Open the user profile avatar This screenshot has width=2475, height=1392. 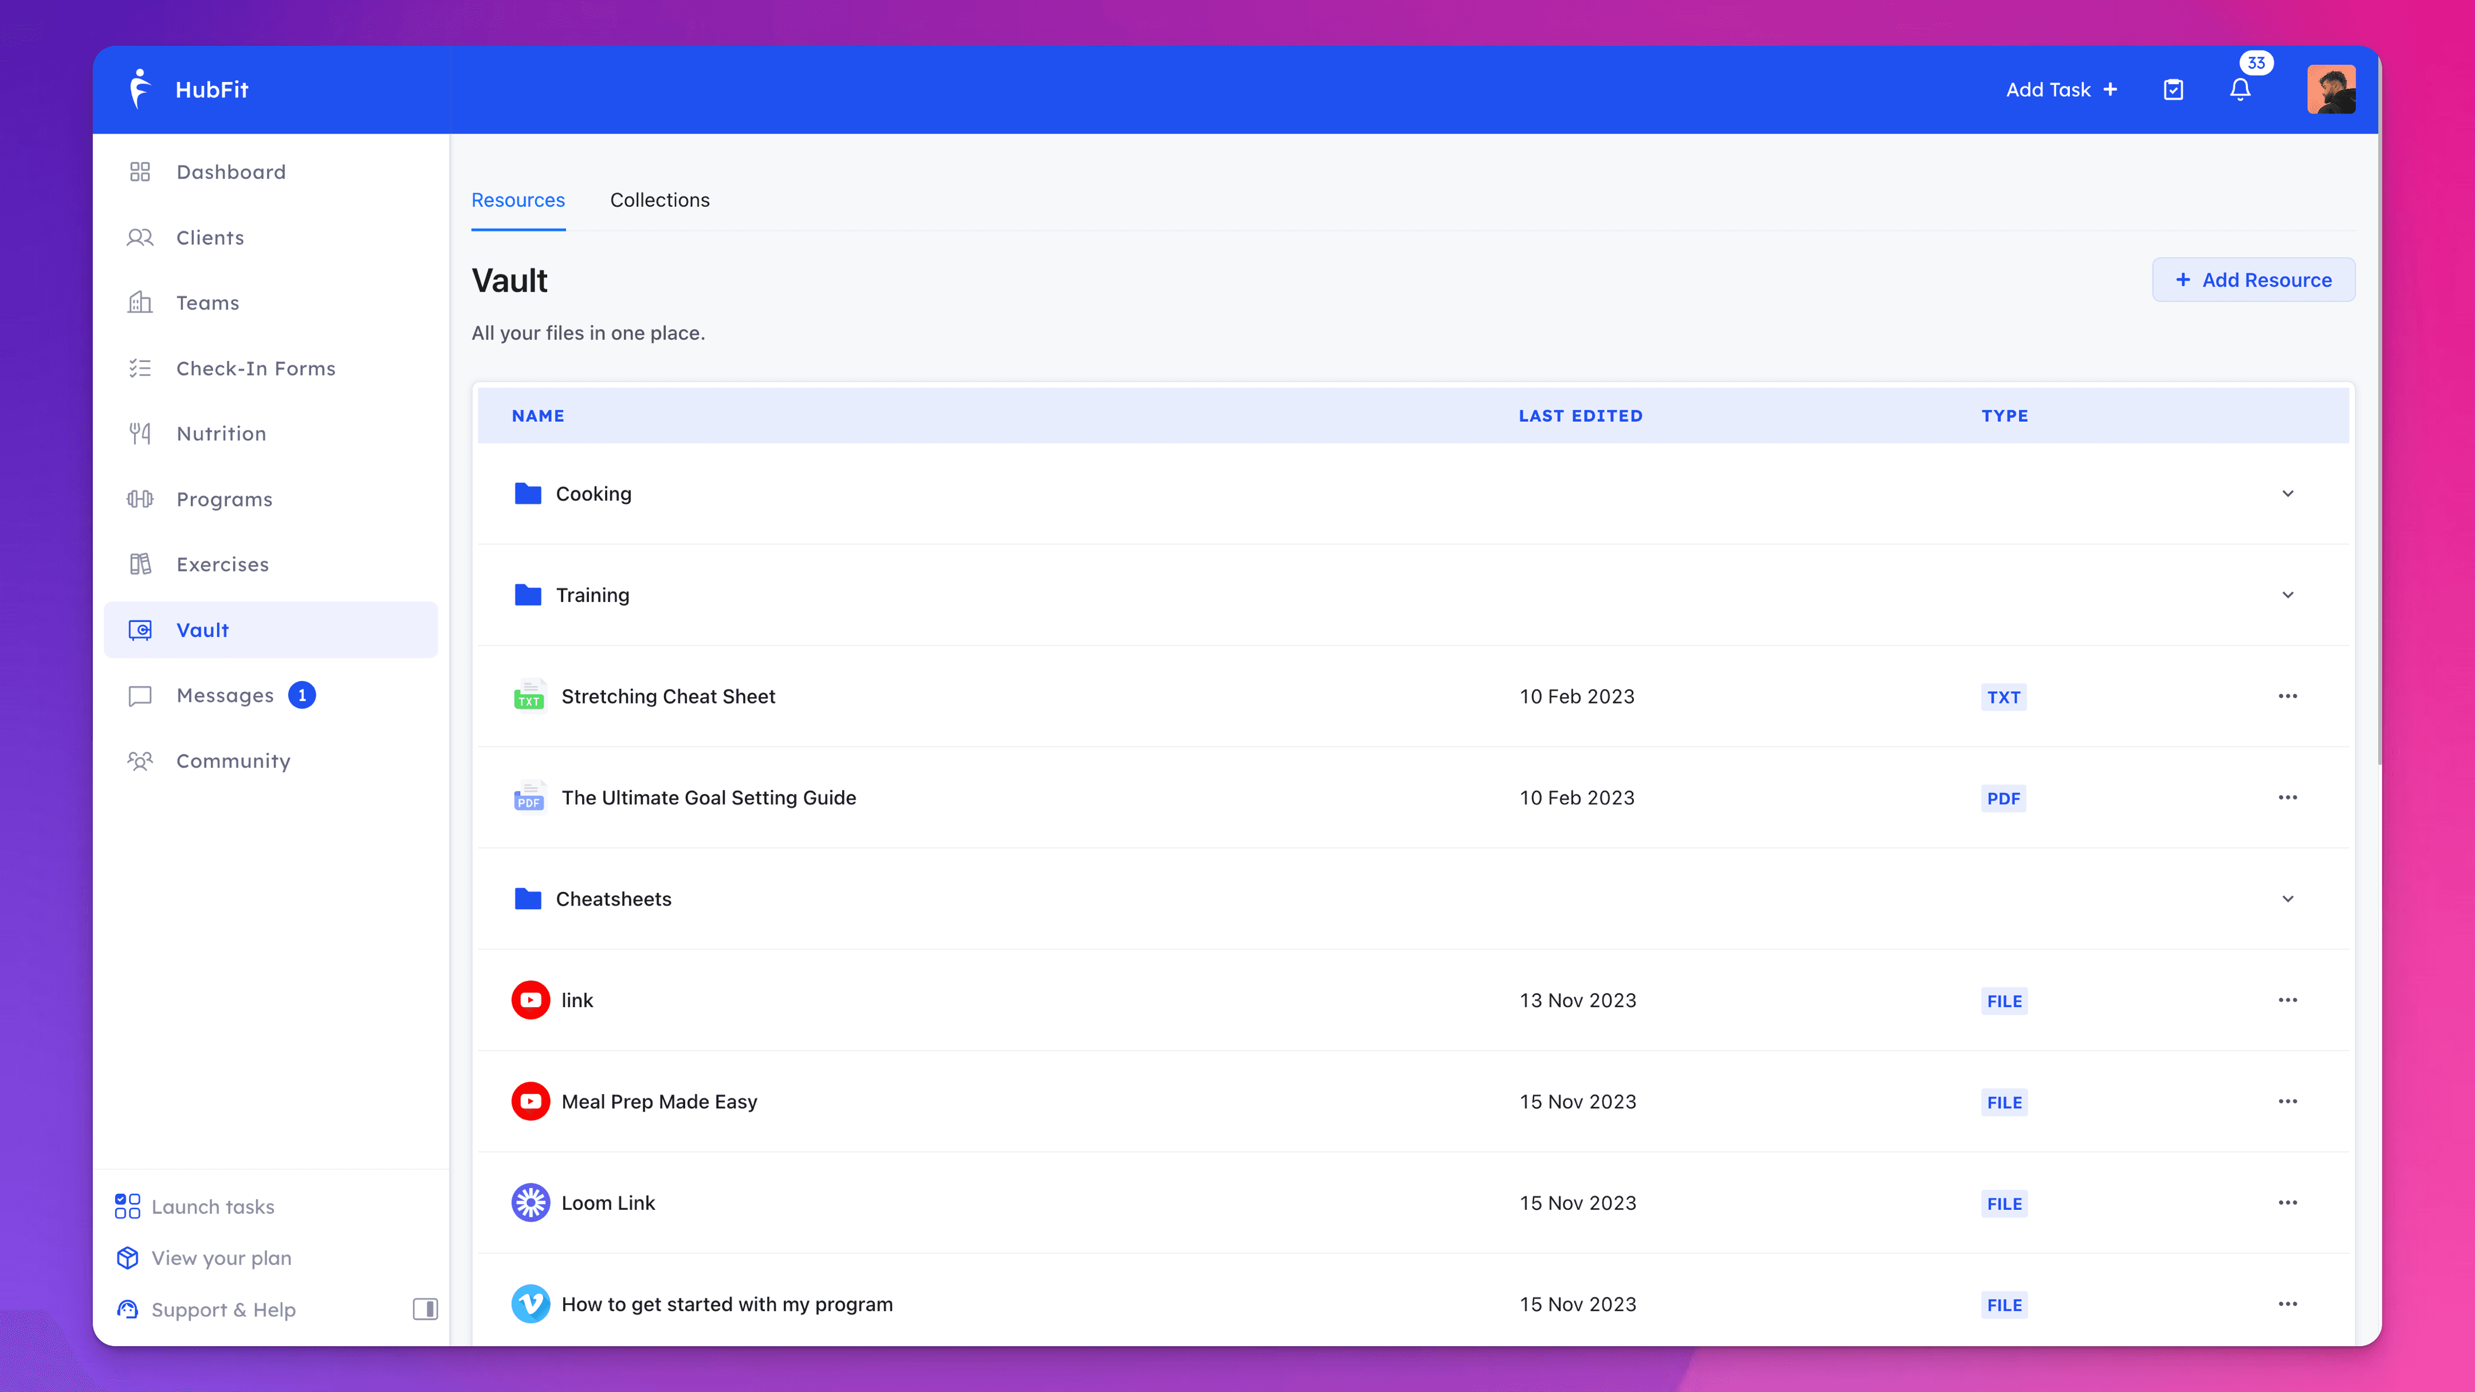(x=2331, y=89)
